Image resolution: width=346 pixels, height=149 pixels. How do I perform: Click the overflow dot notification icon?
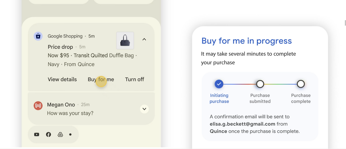[70, 134]
